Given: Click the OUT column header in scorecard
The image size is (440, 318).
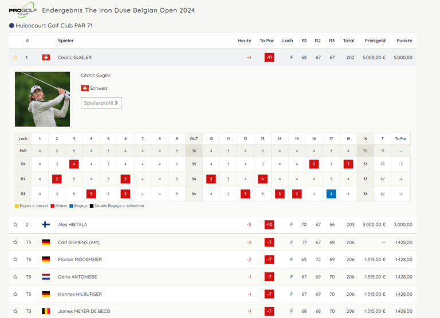Looking at the screenshot, I should pyautogui.click(x=194, y=138).
